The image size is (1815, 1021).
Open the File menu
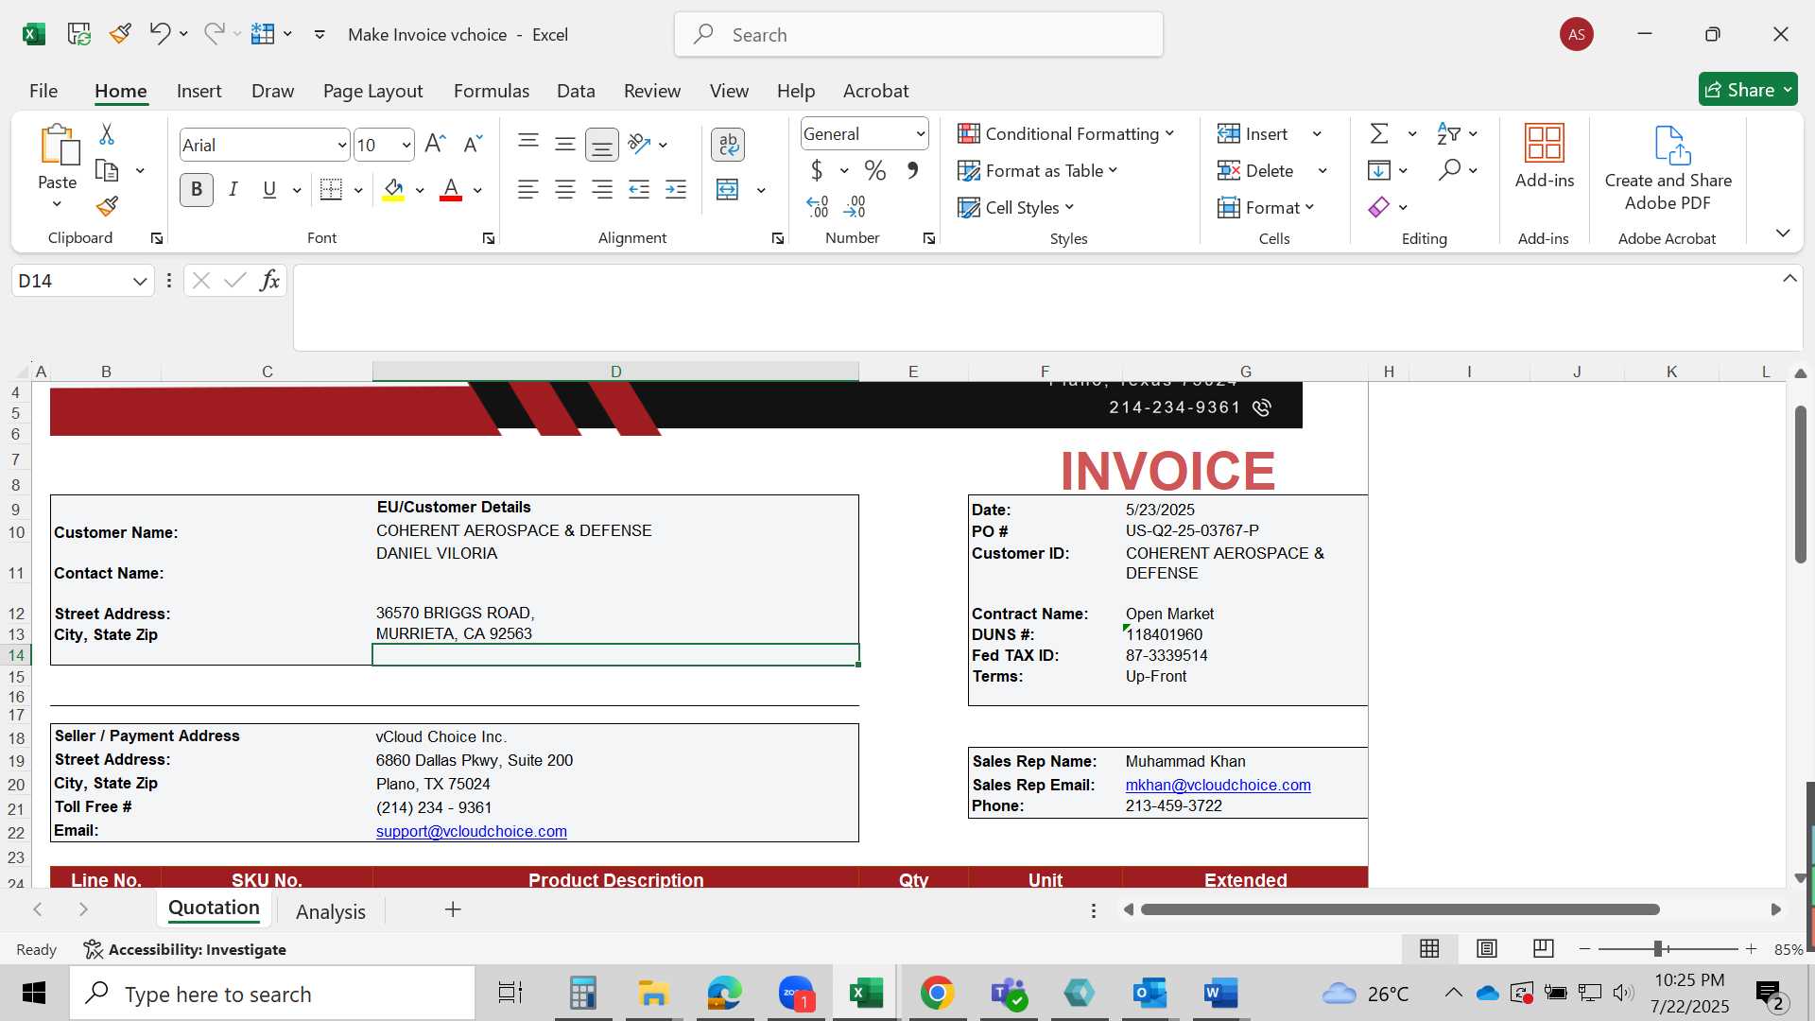pyautogui.click(x=43, y=91)
